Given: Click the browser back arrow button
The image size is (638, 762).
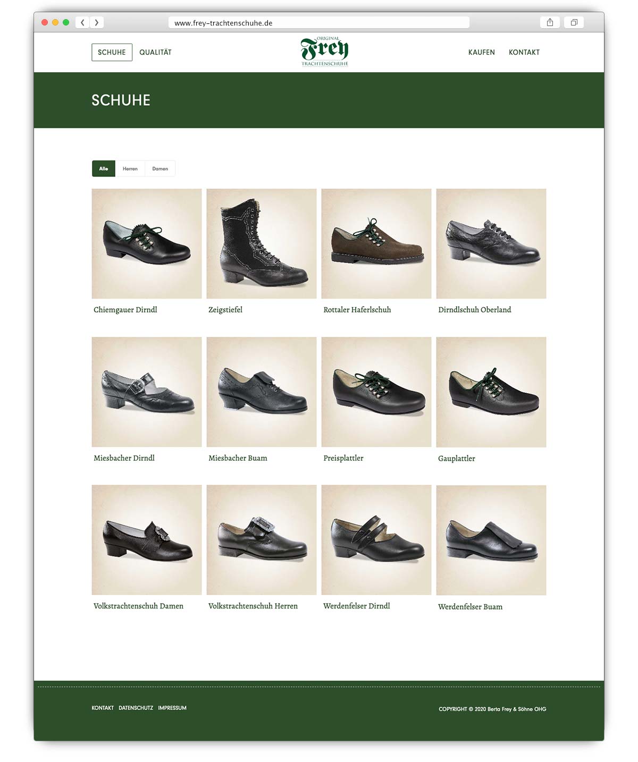Looking at the screenshot, I should pyautogui.click(x=82, y=22).
